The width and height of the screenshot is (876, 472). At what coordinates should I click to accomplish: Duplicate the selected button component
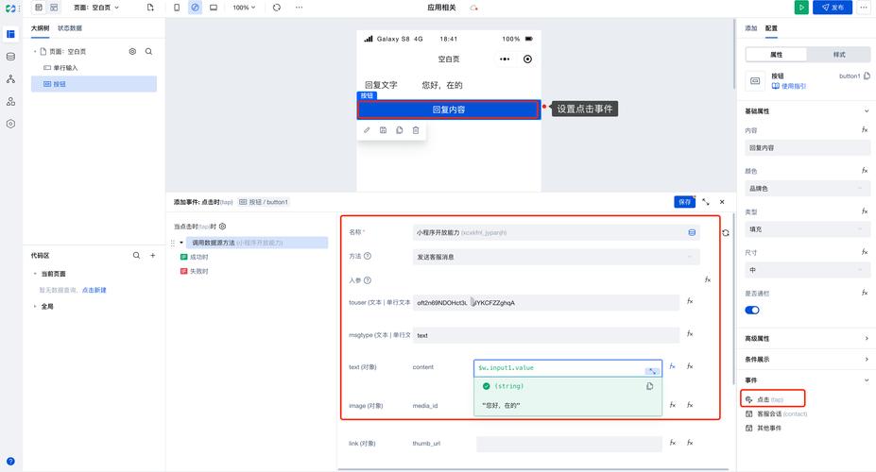400,130
